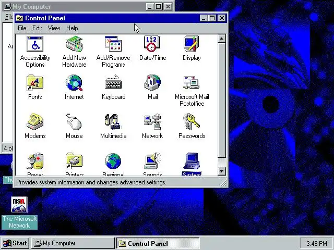Open Add/Remove Programs applet
Viewport: 334px width, 250px height.
click(x=113, y=44)
